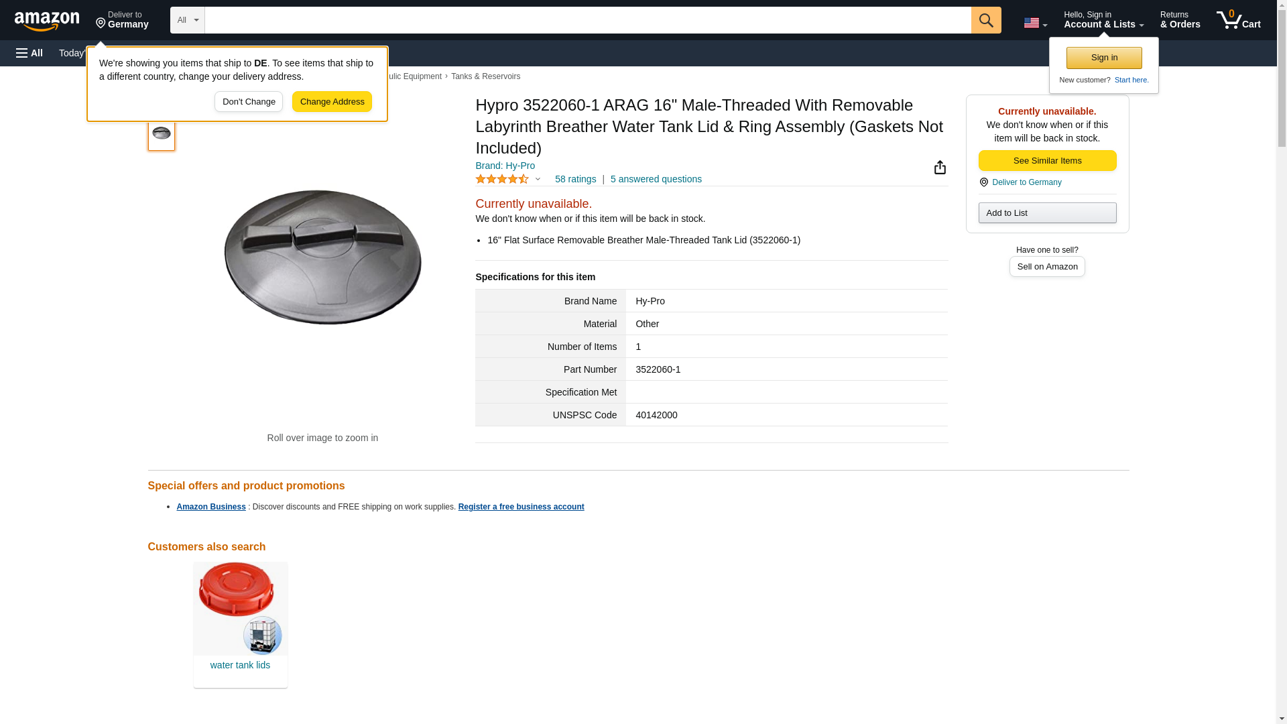Click the Deliver to Germany location link
1287x724 pixels.
pyautogui.click(x=1026, y=182)
